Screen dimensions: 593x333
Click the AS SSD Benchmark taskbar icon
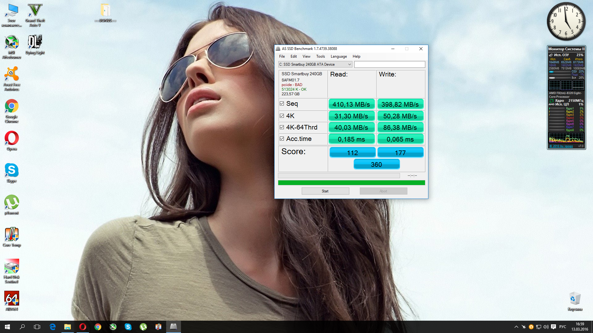coord(174,327)
